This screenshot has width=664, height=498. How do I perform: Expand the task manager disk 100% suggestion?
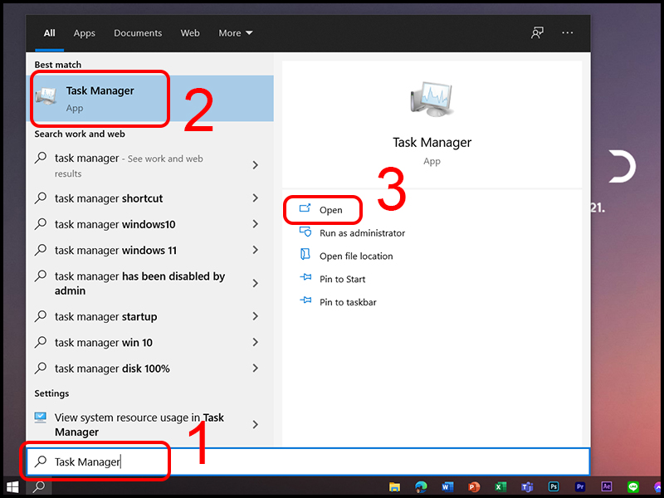tap(254, 368)
